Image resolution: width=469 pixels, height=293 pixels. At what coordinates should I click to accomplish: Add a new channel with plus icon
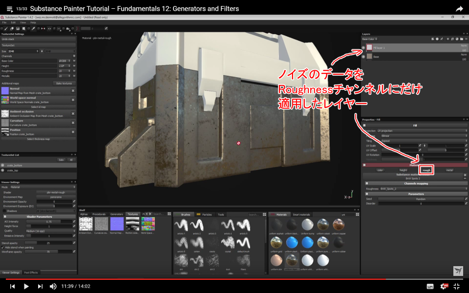click(x=74, y=56)
